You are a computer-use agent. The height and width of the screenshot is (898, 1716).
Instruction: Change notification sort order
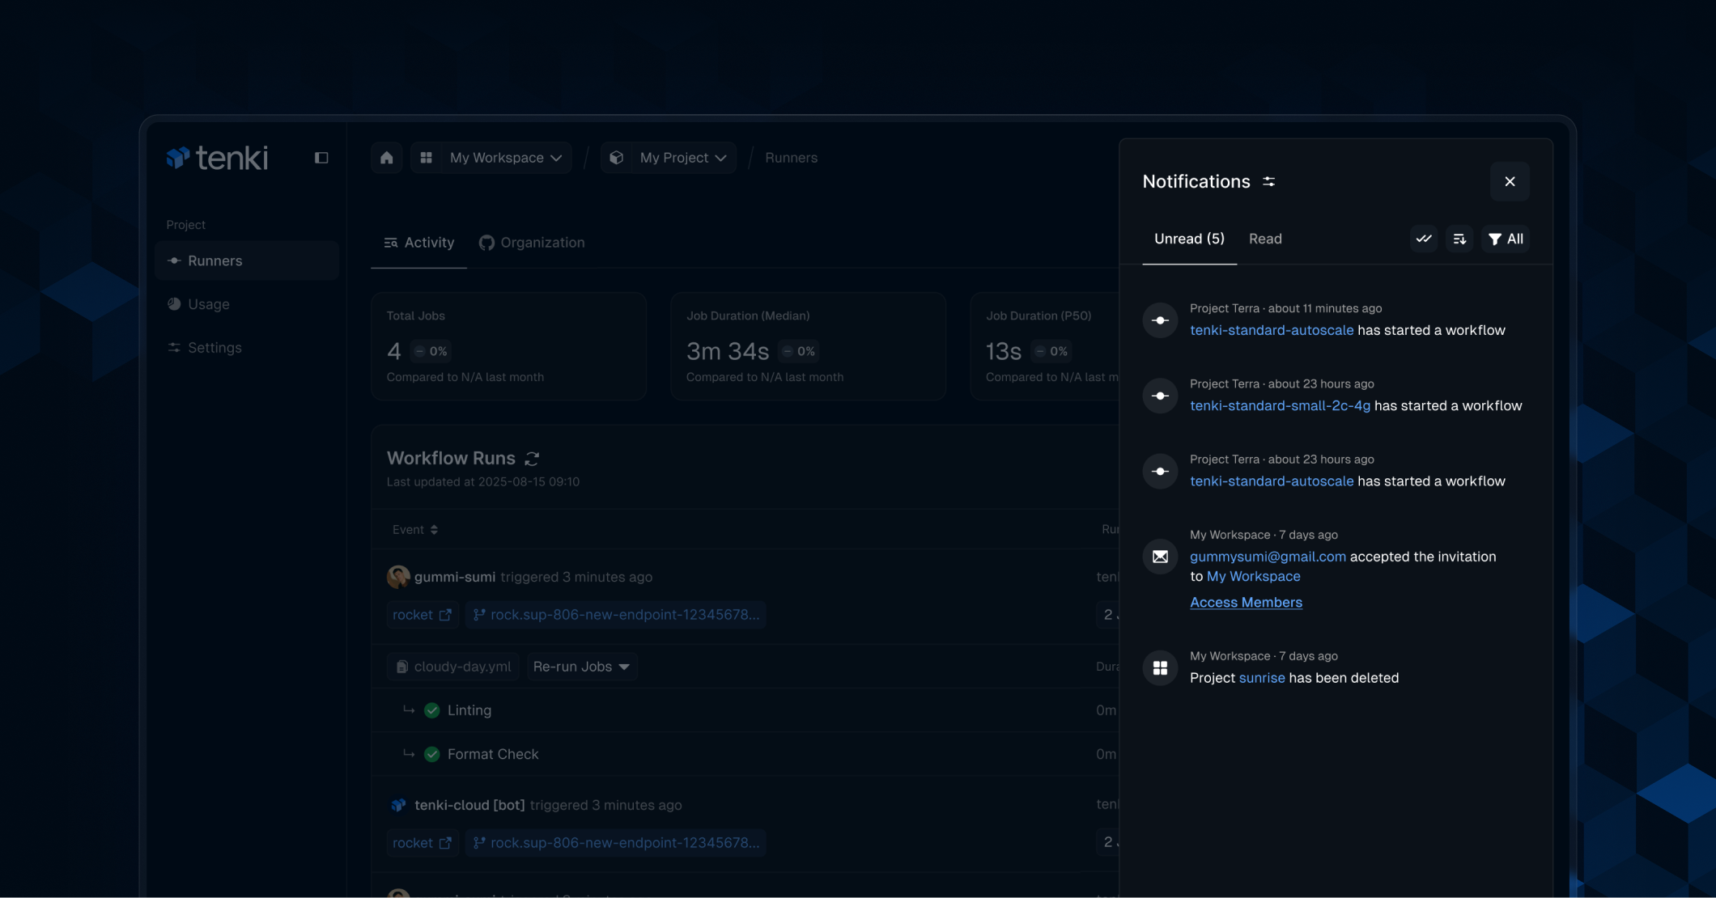[1459, 239]
